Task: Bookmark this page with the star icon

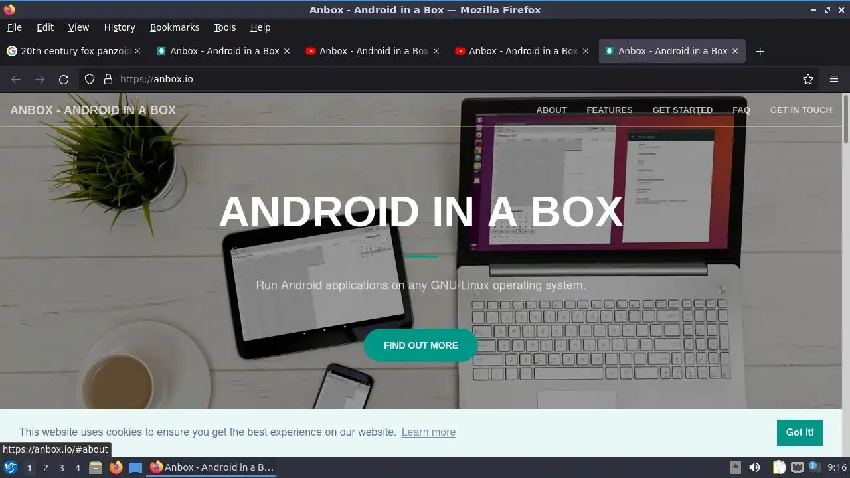Action: tap(808, 79)
